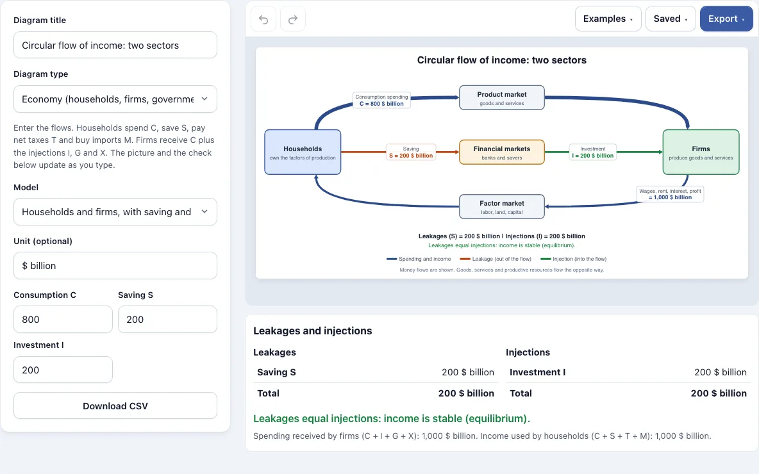
Task: Click the 'Saving S' row in Leakages table
Action: [x=376, y=372]
